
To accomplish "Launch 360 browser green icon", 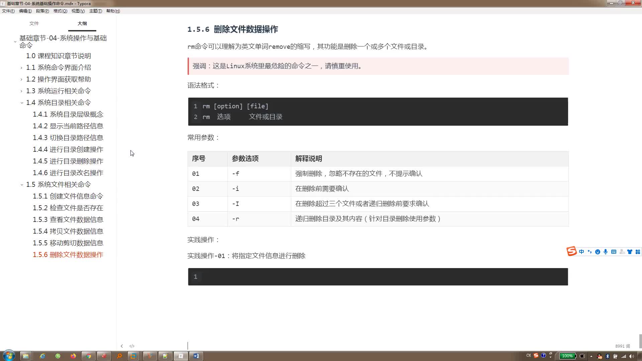I will coord(58,356).
